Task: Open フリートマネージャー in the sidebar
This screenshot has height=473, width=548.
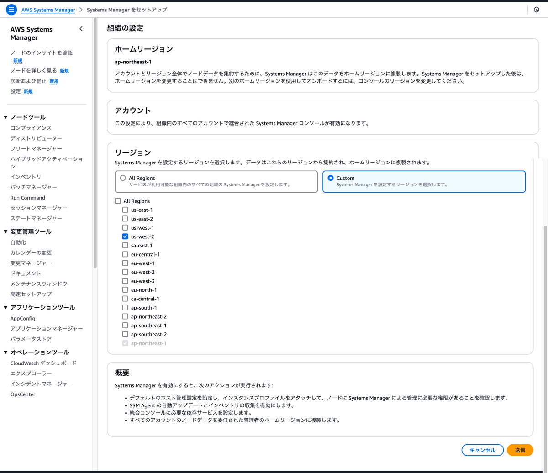Action: click(x=37, y=148)
